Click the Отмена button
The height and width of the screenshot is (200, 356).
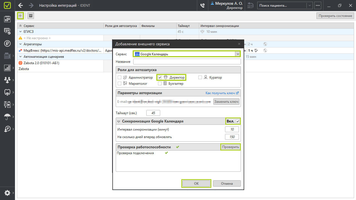point(227,184)
